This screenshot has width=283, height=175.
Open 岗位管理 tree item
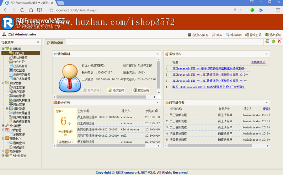(x=19, y=104)
